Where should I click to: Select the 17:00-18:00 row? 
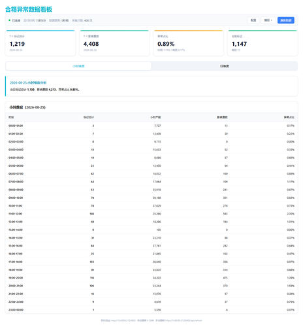151,262
